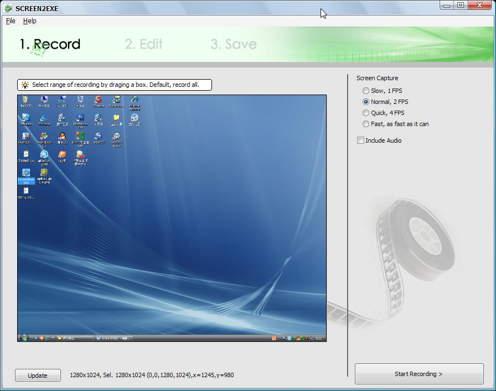Click the QQ penguin icon in preview
Viewport: 496px width, 391px height.
pyautogui.click(x=62, y=136)
